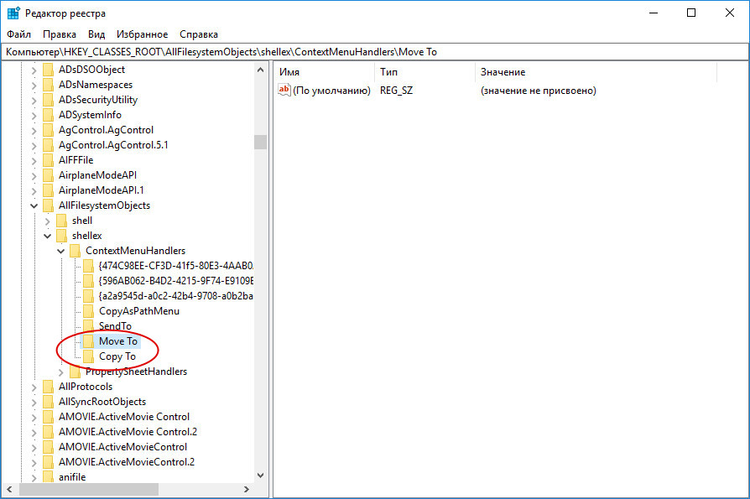Open the Правка menu
The height and width of the screenshot is (499, 750).
(60, 34)
